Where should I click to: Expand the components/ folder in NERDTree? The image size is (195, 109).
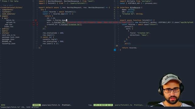click(7, 10)
